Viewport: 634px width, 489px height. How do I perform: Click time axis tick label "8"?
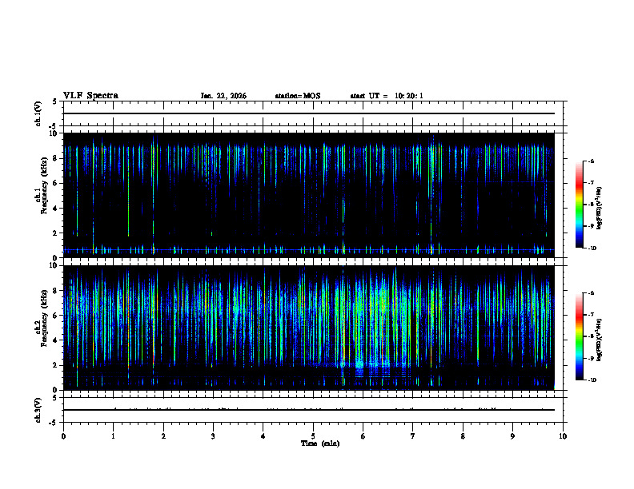pyautogui.click(x=463, y=436)
